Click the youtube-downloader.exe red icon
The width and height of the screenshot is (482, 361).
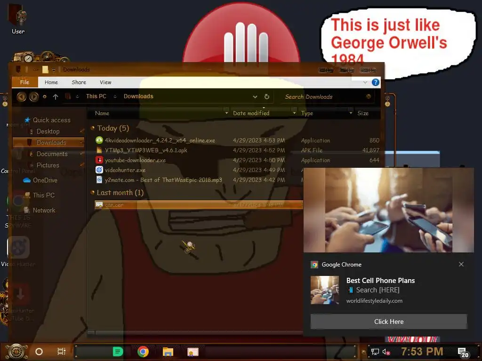[99, 160]
